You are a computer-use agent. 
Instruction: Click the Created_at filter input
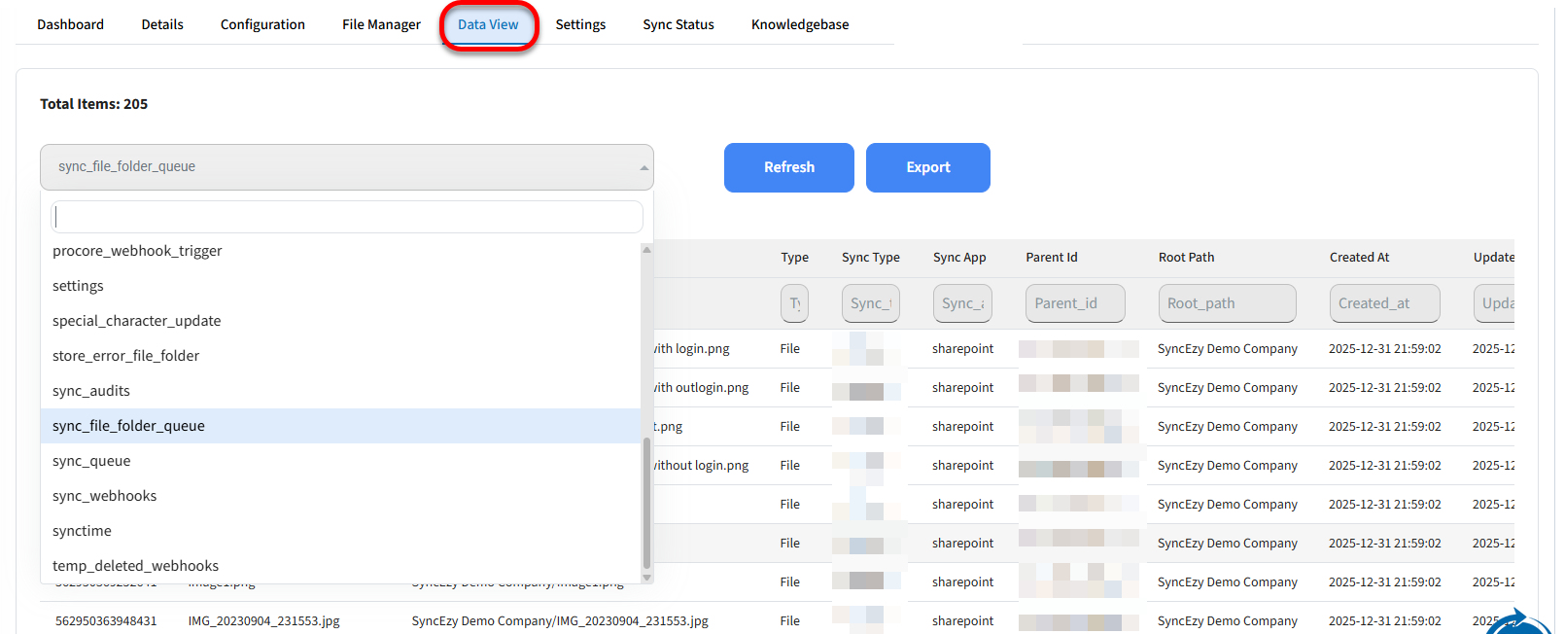[1383, 303]
